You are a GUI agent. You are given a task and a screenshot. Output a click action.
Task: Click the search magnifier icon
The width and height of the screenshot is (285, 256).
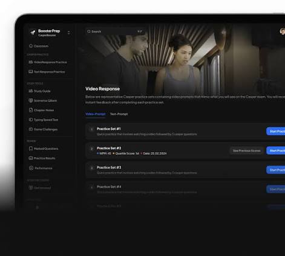[x=89, y=31]
